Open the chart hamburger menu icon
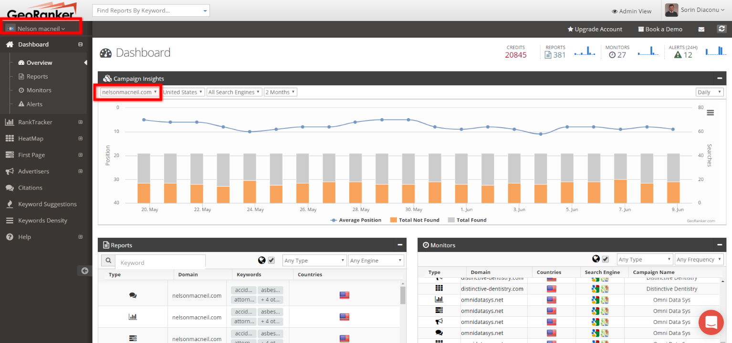732x343 pixels. coord(710,113)
